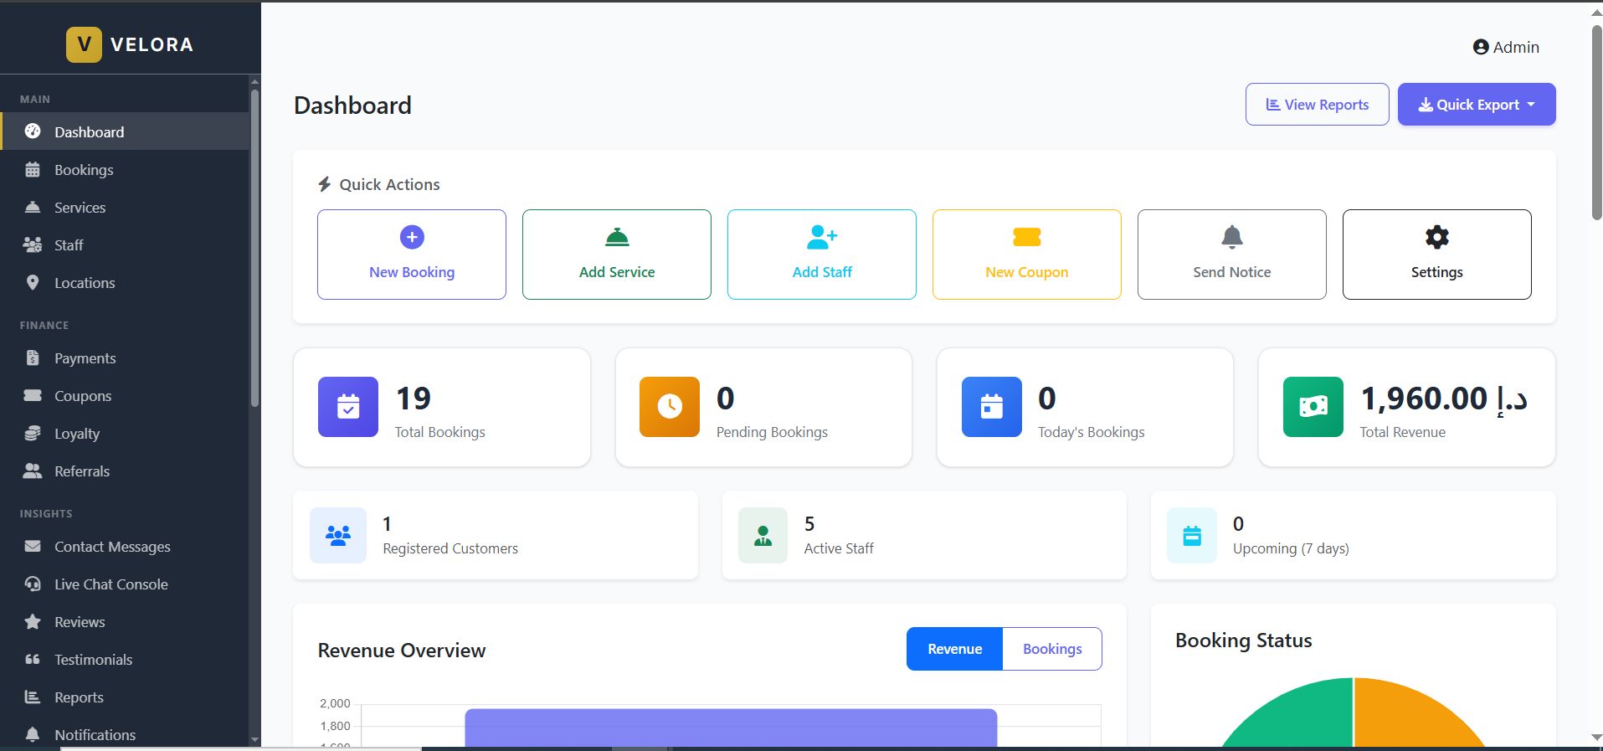Navigate to Loyalty in the sidebar
The image size is (1603, 751).
coord(125,433)
